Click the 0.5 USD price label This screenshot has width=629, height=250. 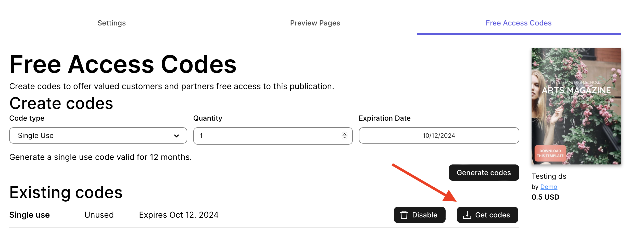pos(545,197)
